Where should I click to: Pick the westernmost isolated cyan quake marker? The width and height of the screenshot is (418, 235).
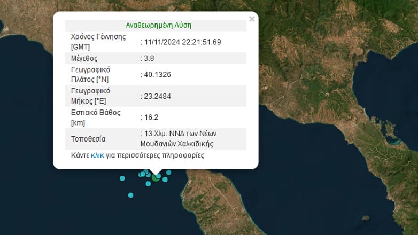coord(122,178)
